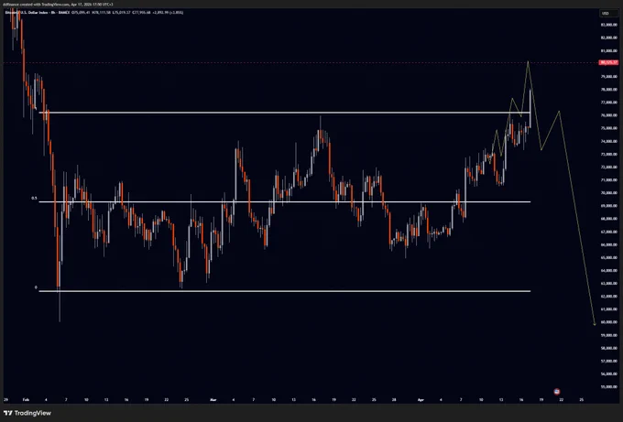The width and height of the screenshot is (623, 422).
Task: Select the middle 0.5 white horizontal line
Action: (285, 202)
